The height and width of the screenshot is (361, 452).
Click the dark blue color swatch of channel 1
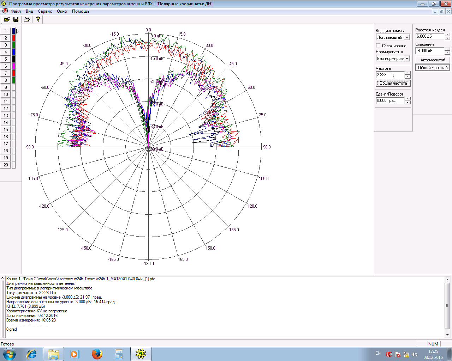[x=14, y=31]
